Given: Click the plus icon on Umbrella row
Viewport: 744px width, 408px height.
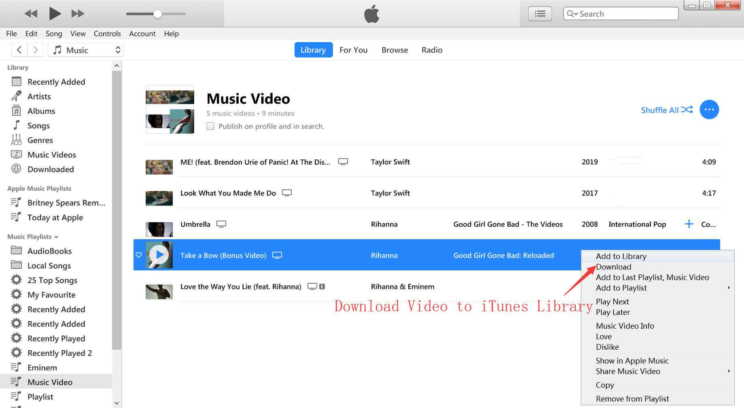Looking at the screenshot, I should 689,224.
